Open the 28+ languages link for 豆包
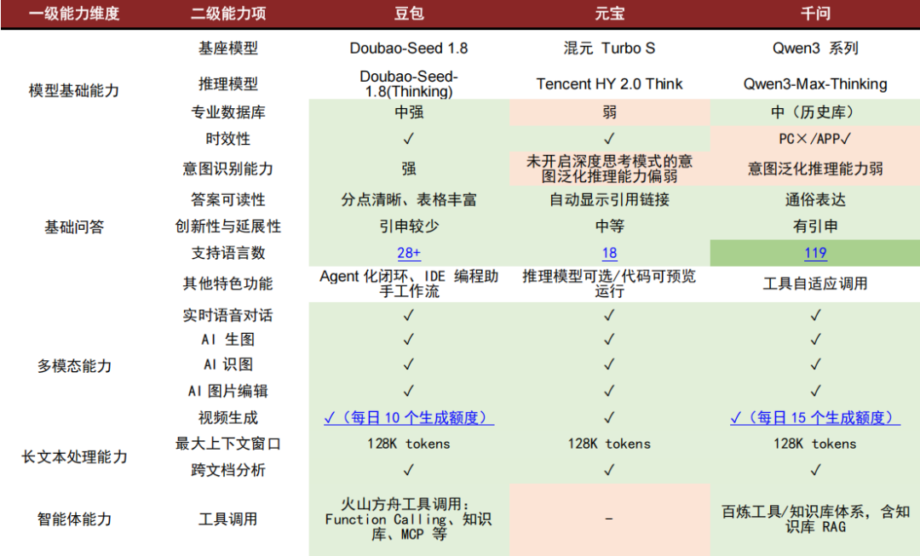 (409, 254)
